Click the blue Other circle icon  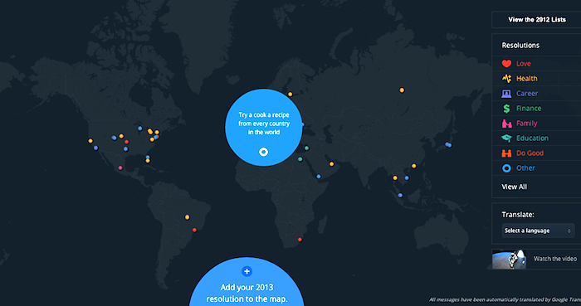tap(506, 168)
